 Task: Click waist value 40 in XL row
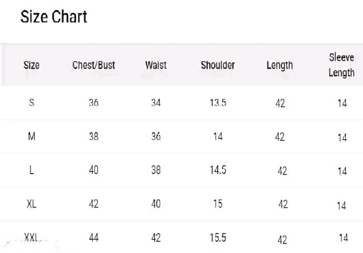click(156, 204)
